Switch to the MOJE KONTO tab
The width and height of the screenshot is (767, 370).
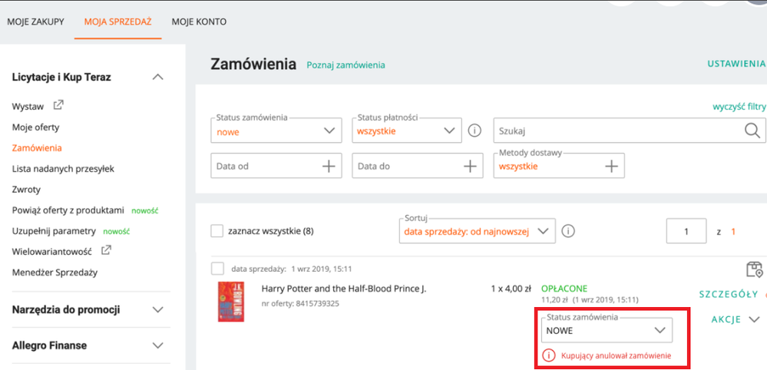[x=199, y=21]
